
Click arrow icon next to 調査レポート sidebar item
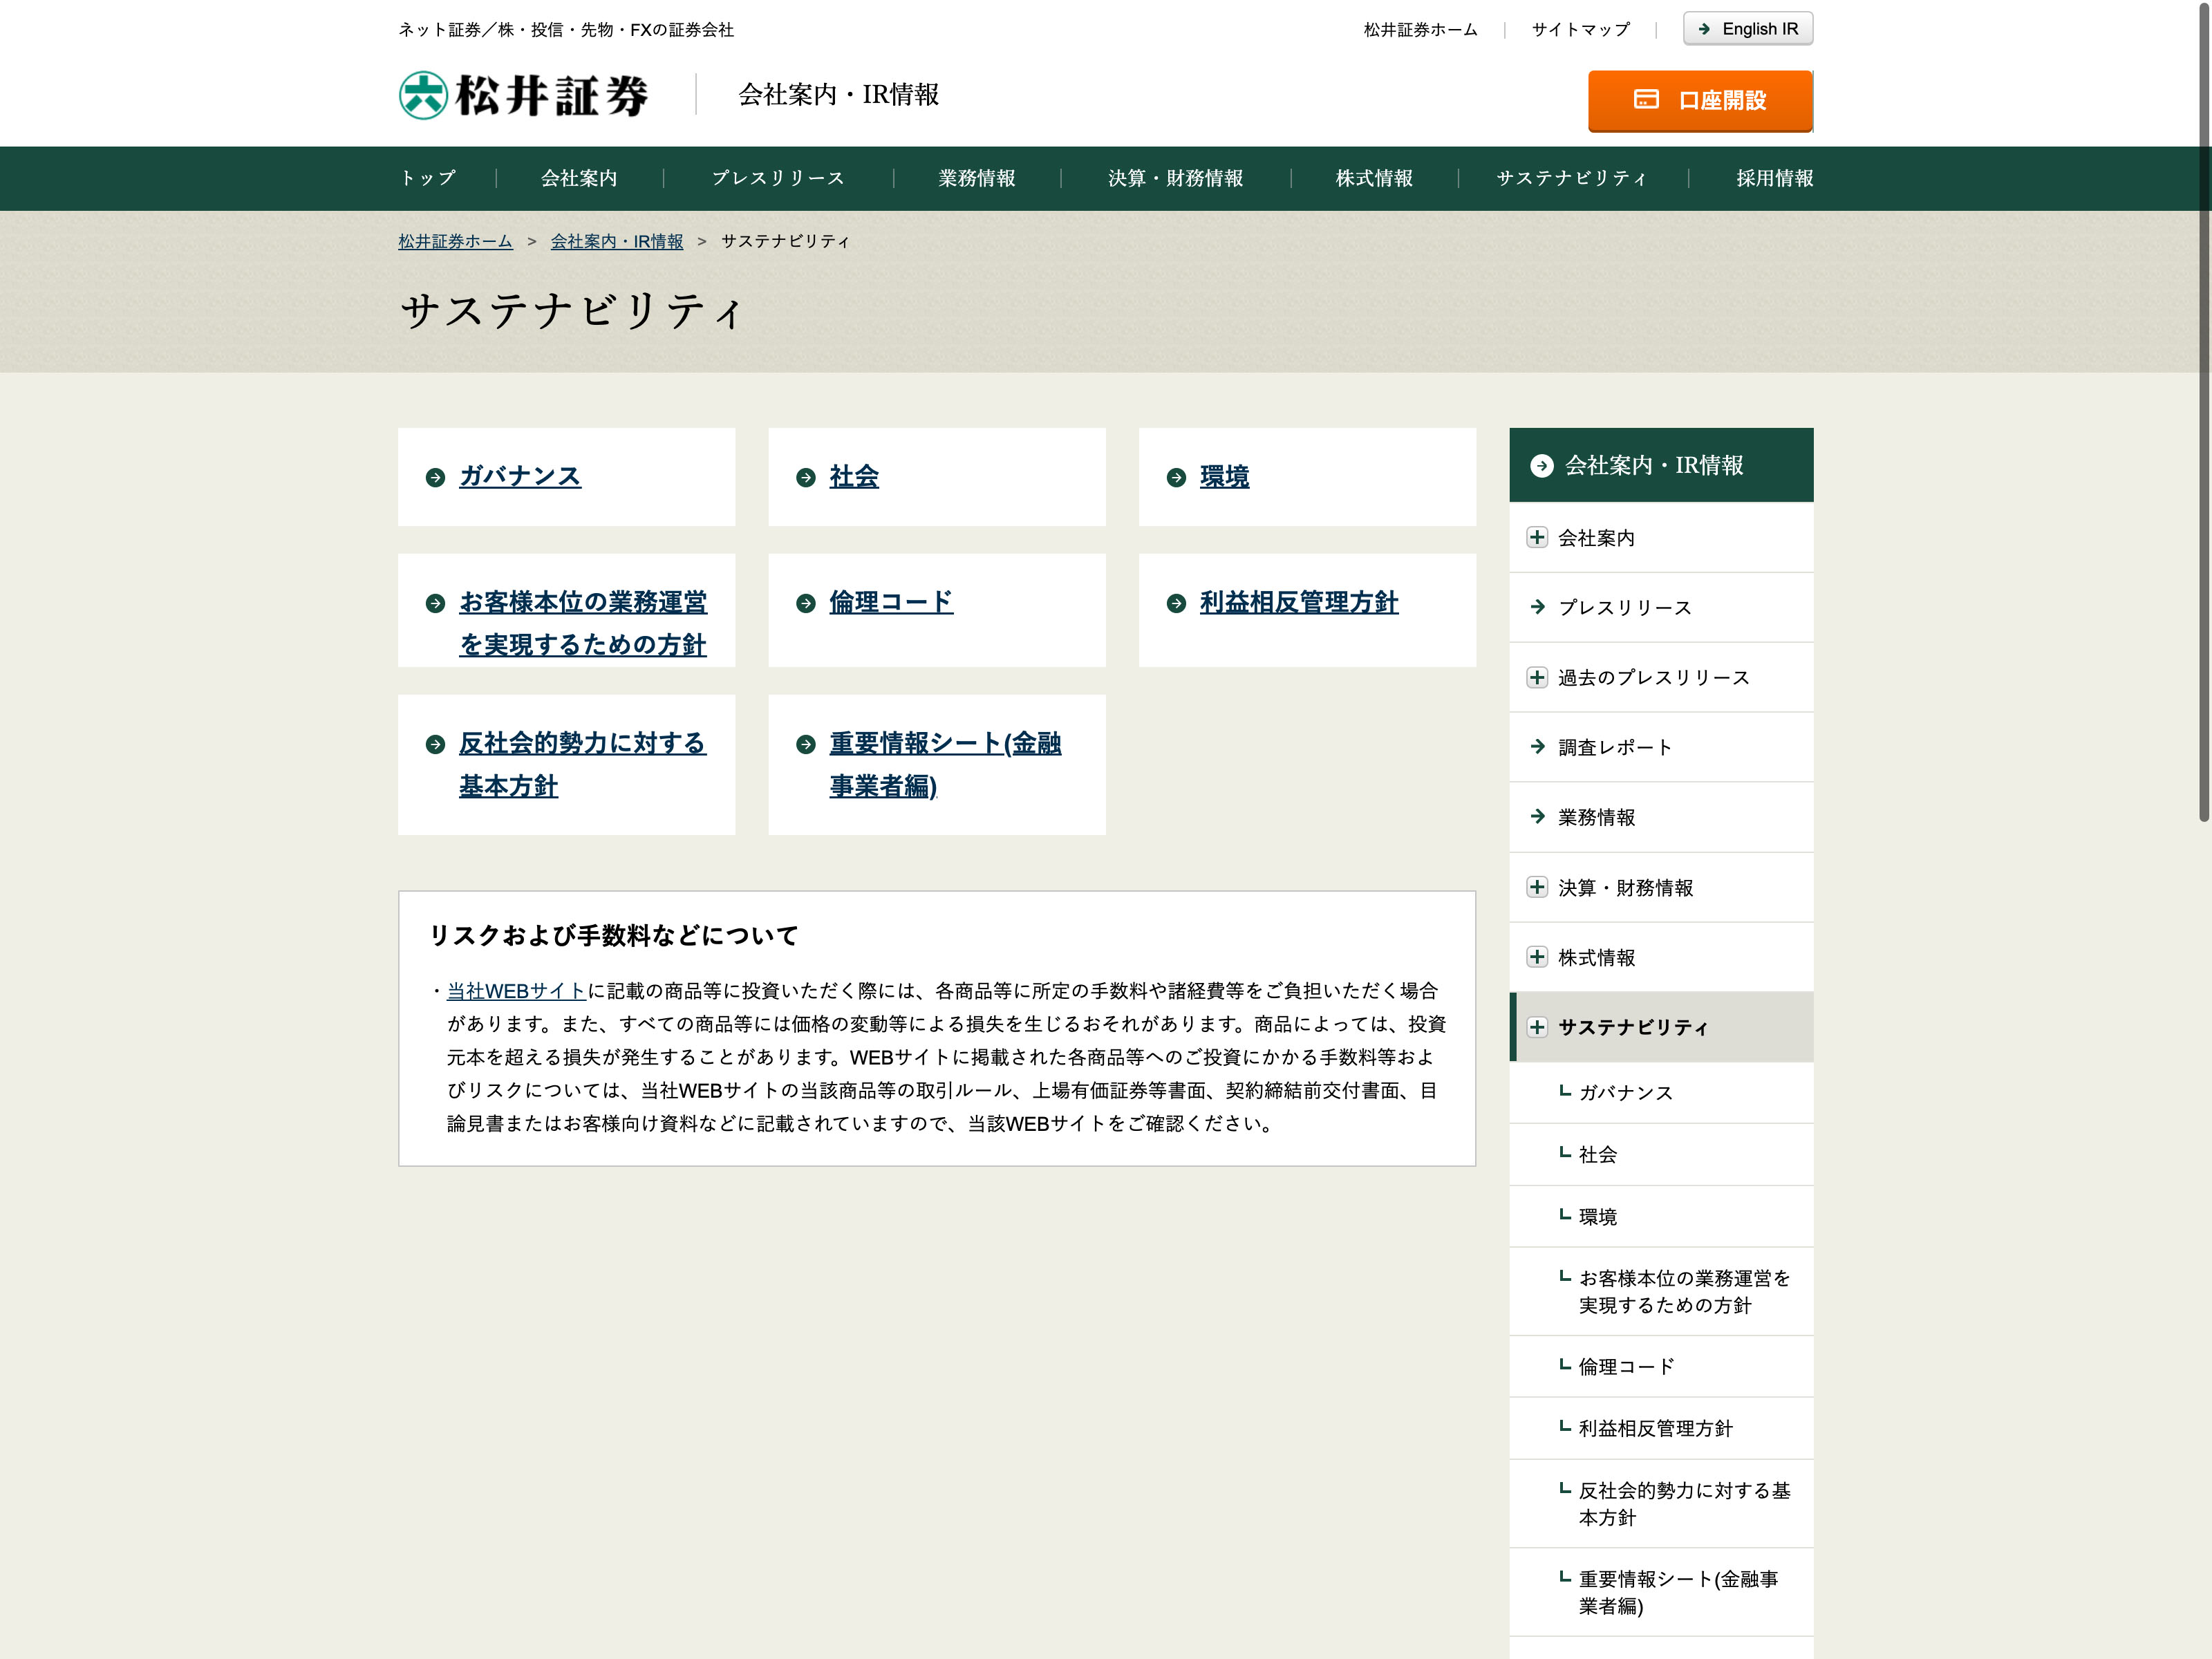(x=1537, y=746)
